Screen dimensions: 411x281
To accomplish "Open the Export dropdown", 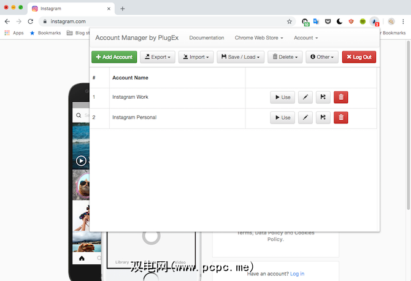I will (158, 57).
